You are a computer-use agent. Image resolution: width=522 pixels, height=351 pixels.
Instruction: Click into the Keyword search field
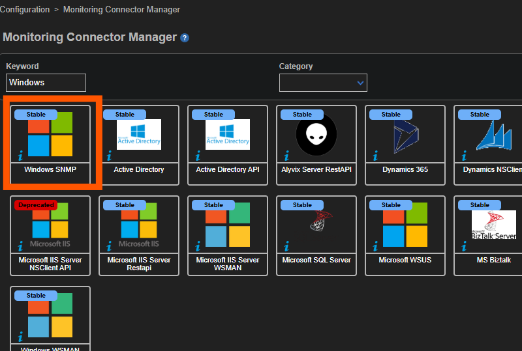(46, 83)
